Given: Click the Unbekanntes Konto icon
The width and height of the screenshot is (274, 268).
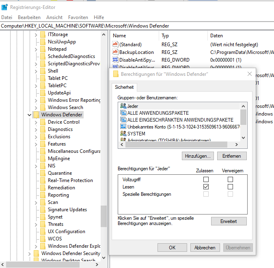Looking at the screenshot, I should [x=123, y=126].
